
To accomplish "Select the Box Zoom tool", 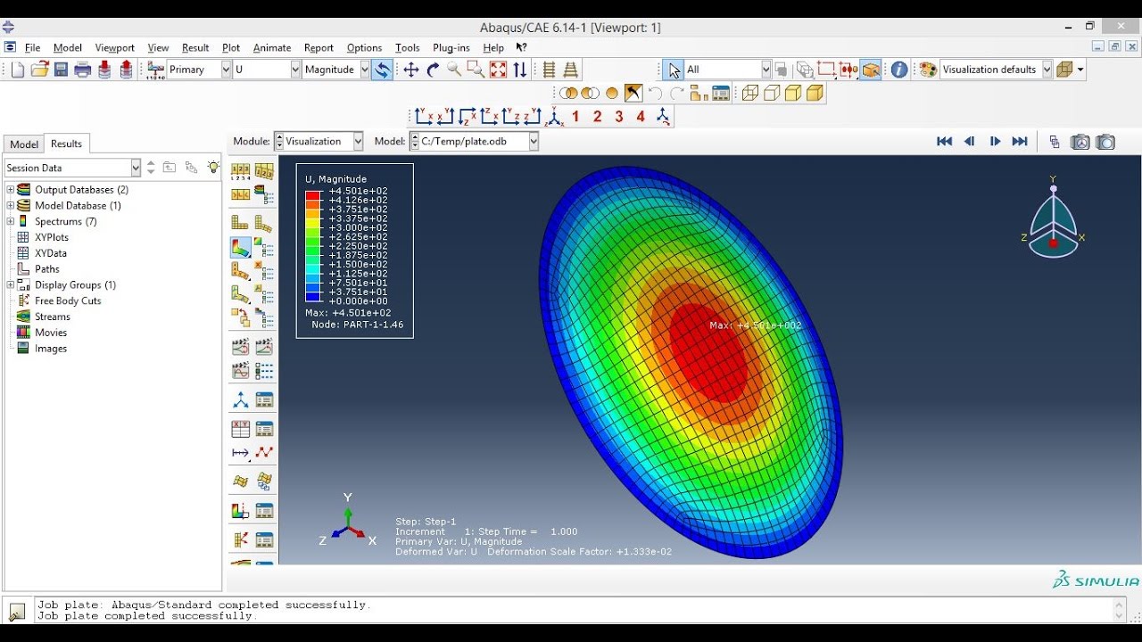I will pyautogui.click(x=476, y=70).
